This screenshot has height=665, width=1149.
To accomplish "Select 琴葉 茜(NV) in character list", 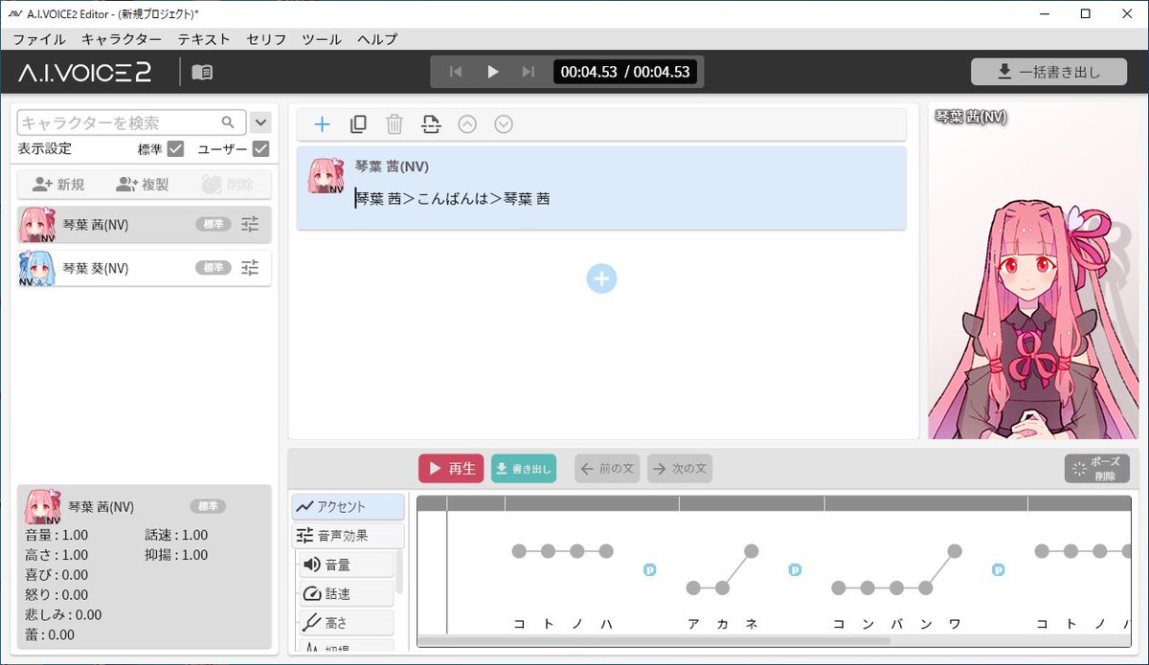I will (144, 224).
